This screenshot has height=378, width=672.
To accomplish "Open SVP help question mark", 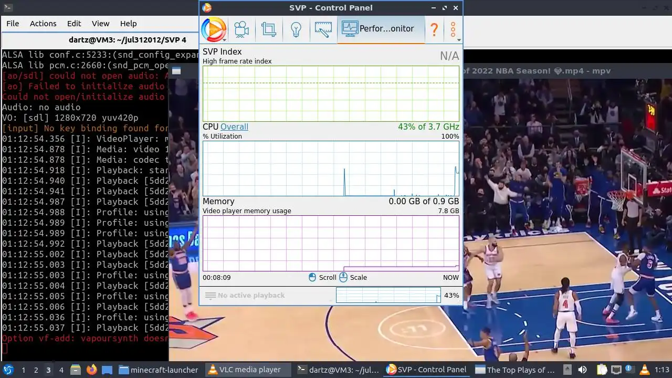I will tap(434, 29).
